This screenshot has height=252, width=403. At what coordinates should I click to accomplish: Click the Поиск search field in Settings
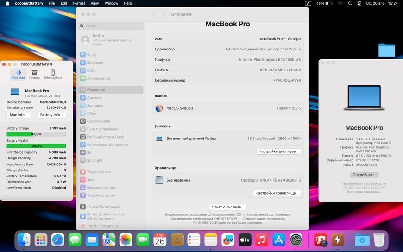pyautogui.click(x=111, y=26)
